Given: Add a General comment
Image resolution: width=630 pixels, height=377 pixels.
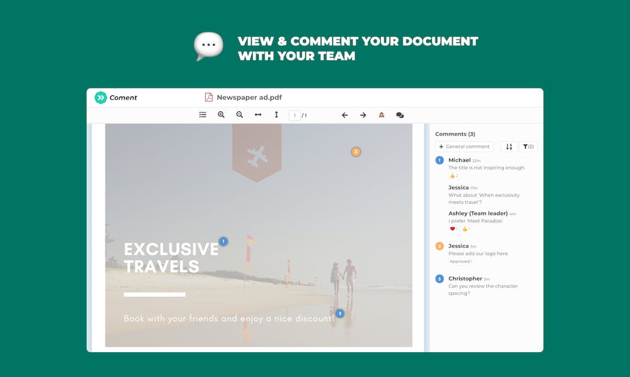Looking at the screenshot, I should [x=464, y=147].
